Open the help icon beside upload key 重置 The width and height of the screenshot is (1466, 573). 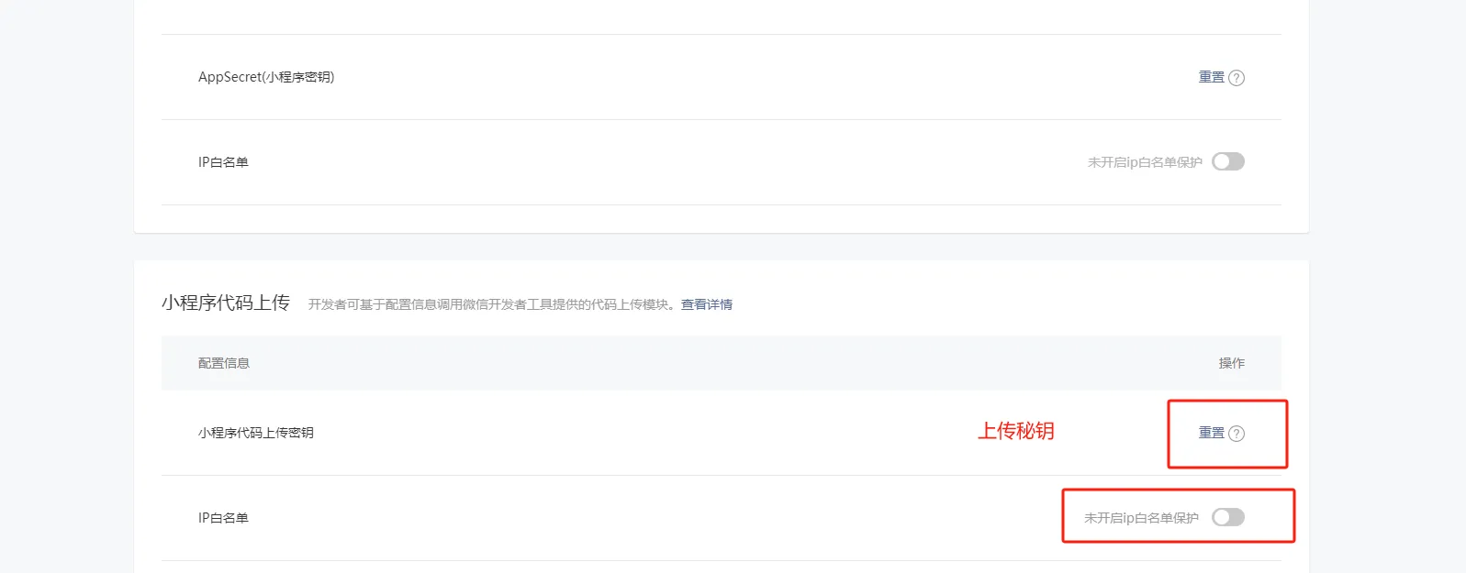(1237, 434)
